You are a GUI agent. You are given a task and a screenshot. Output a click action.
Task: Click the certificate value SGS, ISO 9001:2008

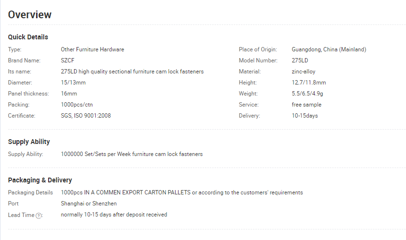[86, 116]
